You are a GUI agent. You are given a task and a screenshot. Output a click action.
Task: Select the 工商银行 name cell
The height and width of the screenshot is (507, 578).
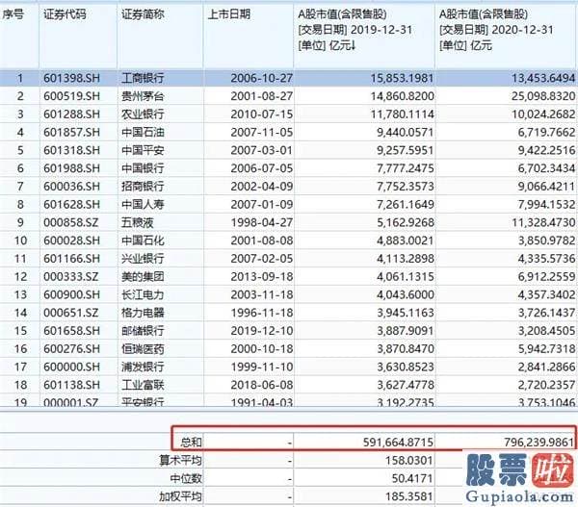pos(143,78)
